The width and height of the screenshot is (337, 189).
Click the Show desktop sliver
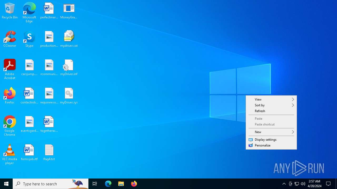[x=336, y=184]
